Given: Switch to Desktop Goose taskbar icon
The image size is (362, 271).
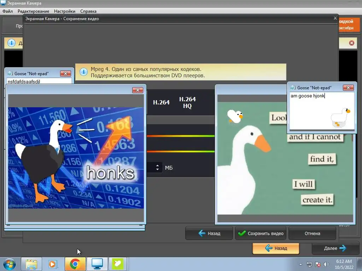Looking at the screenshot, I should click(x=118, y=264).
